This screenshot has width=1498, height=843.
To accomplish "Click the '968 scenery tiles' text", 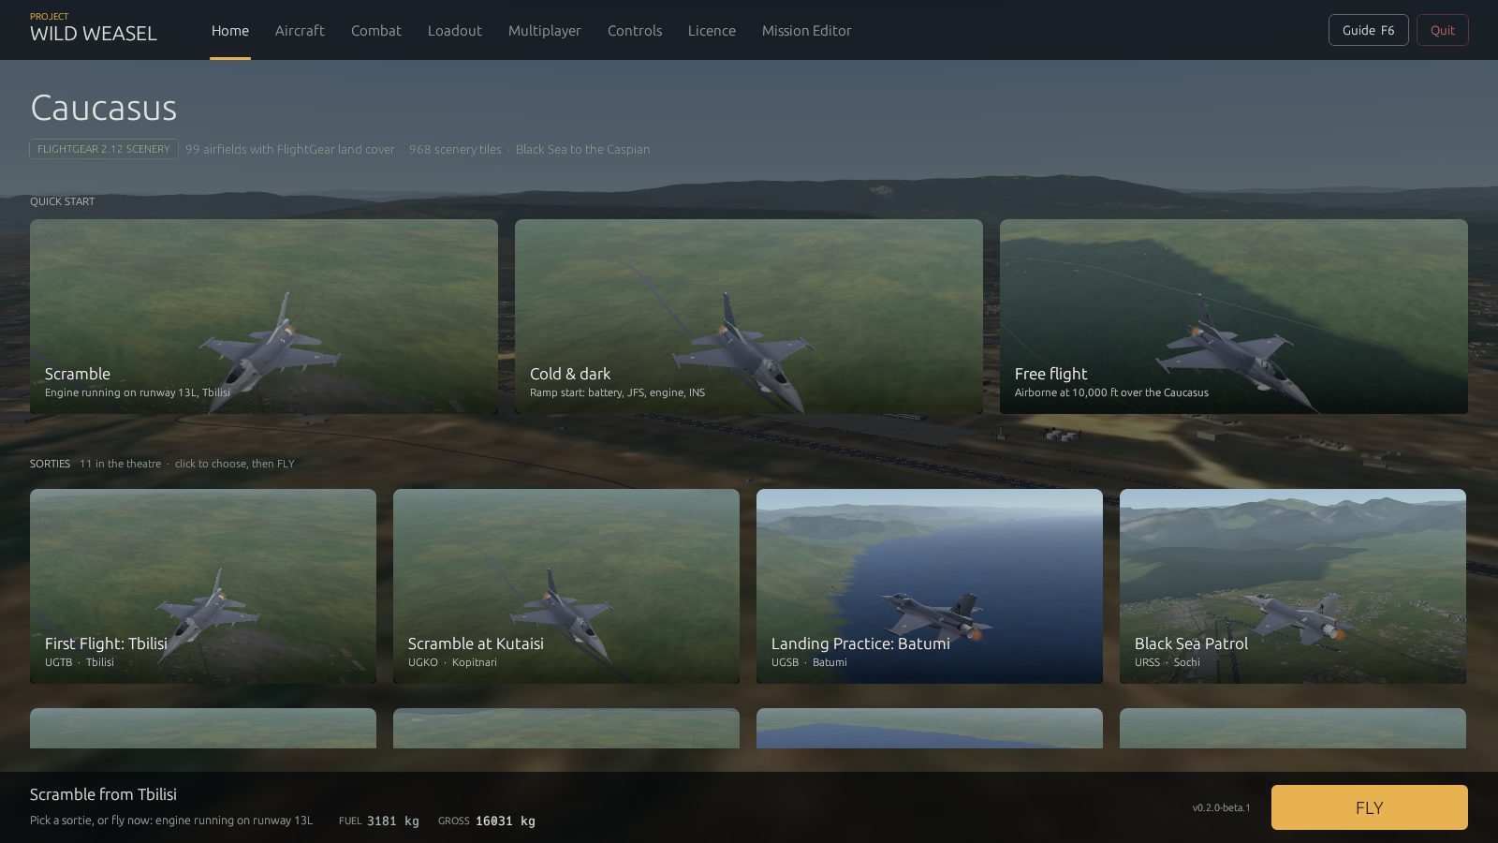I will click(455, 149).
